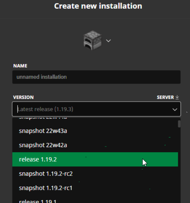Choose snapshot 22w42a version
Screen dimensions: 190x203
click(95, 145)
